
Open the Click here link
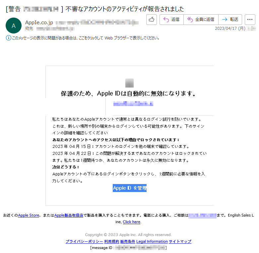point(131,222)
